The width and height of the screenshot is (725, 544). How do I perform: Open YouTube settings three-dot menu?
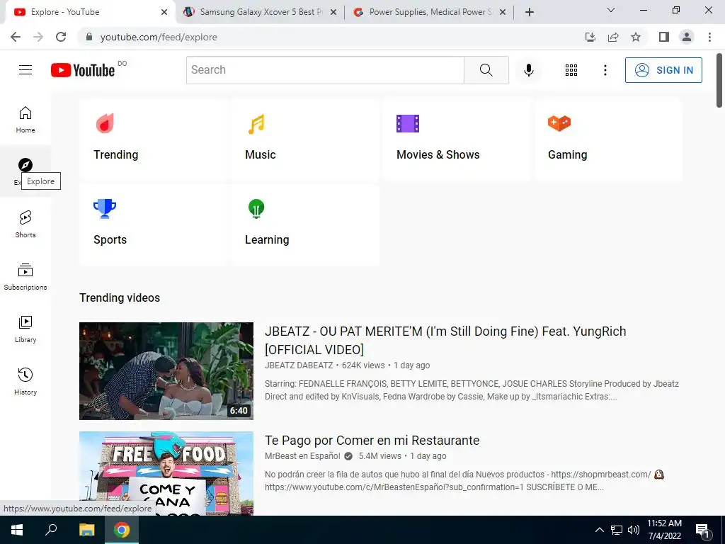coord(605,70)
